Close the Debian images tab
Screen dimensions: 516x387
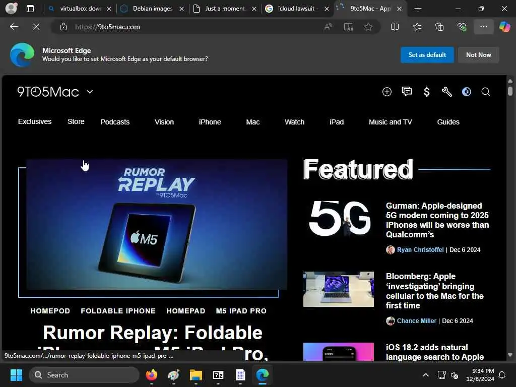[x=181, y=9]
